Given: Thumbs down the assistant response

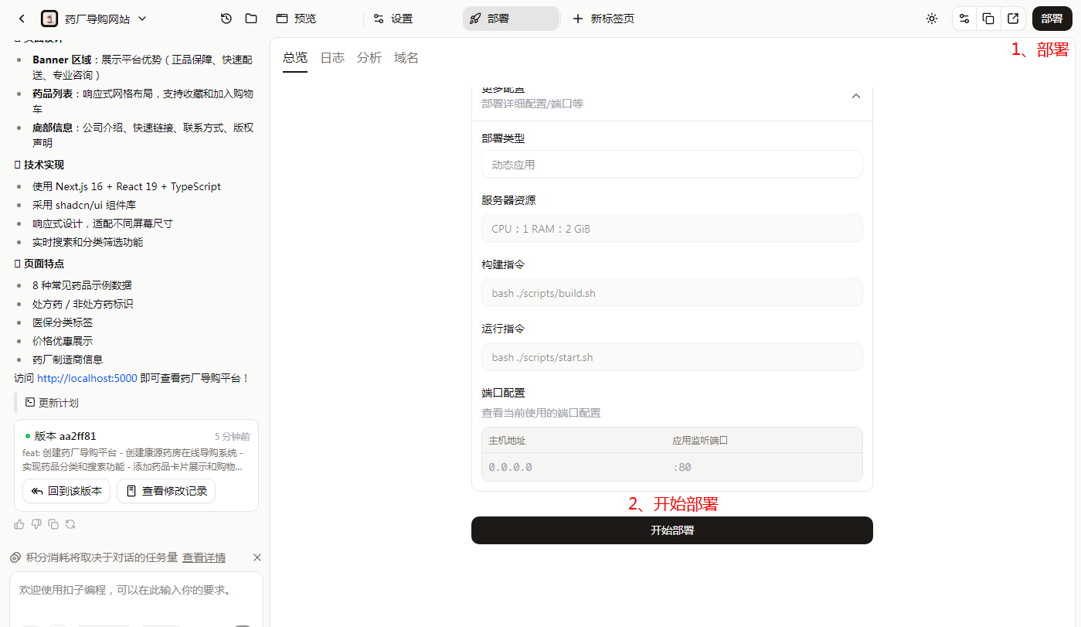Looking at the screenshot, I should pos(36,524).
